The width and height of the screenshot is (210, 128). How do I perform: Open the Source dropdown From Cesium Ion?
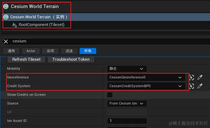(x=127, y=104)
